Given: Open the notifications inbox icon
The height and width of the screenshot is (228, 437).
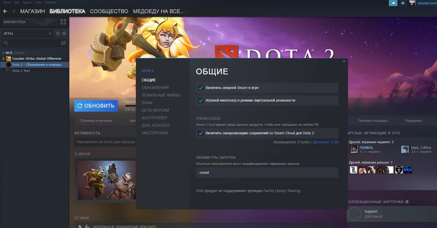Looking at the screenshot, I should click(x=403, y=3).
